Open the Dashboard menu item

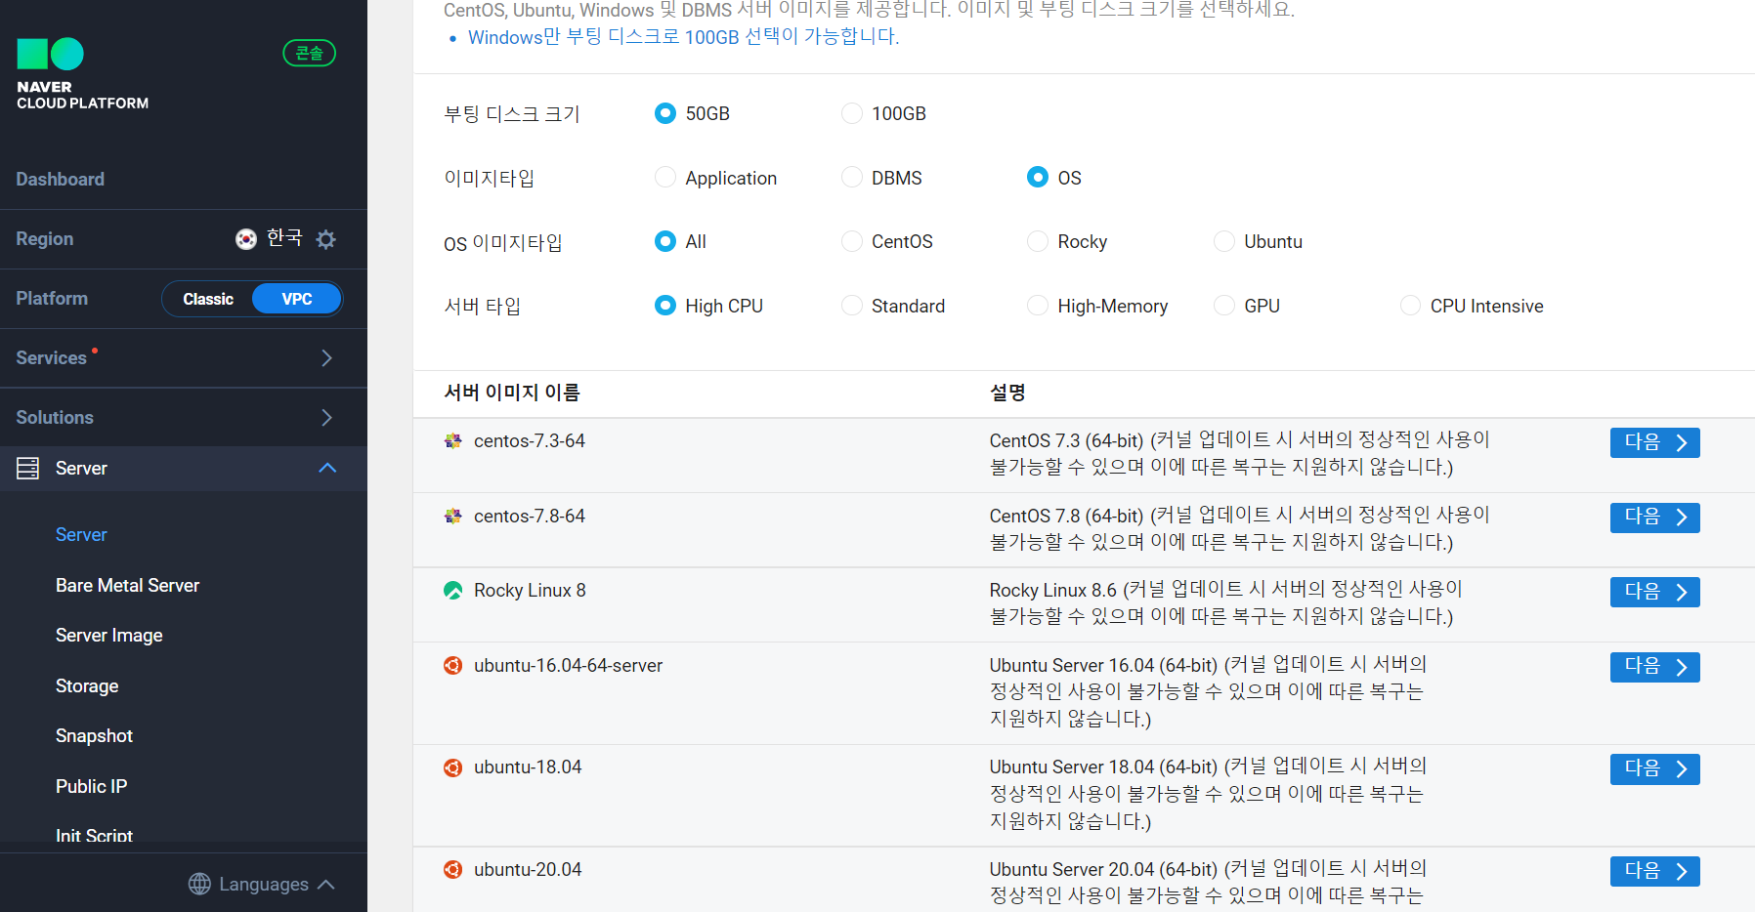click(x=61, y=180)
